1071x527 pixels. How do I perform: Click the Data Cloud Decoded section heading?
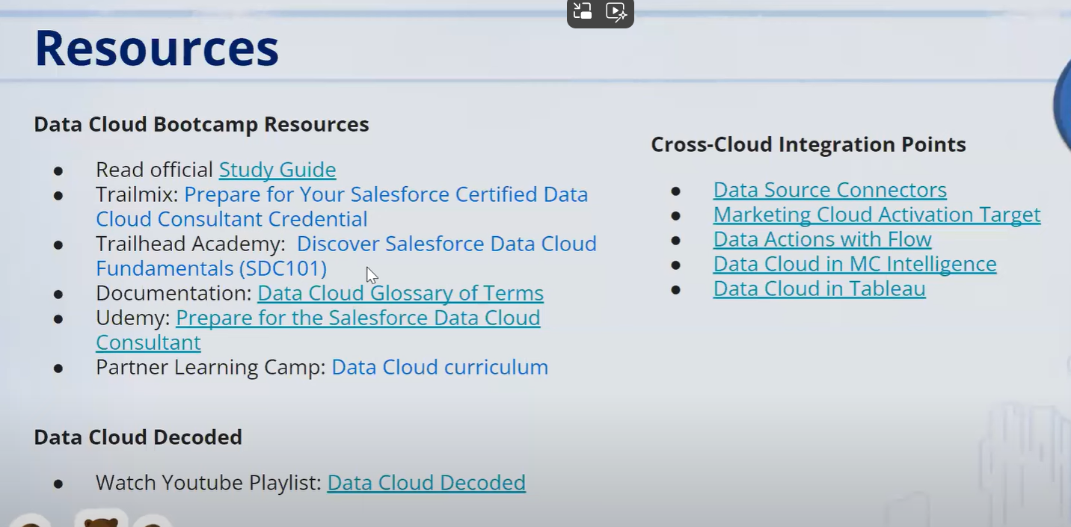coord(138,437)
